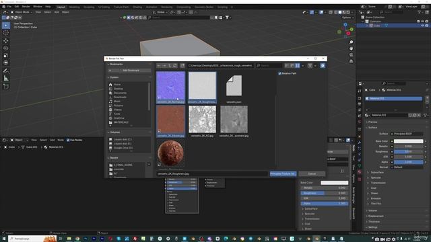Viewport: 431px width, 242px height.
Task: Click Cancel in file browser
Action: pyautogui.click(x=312, y=173)
